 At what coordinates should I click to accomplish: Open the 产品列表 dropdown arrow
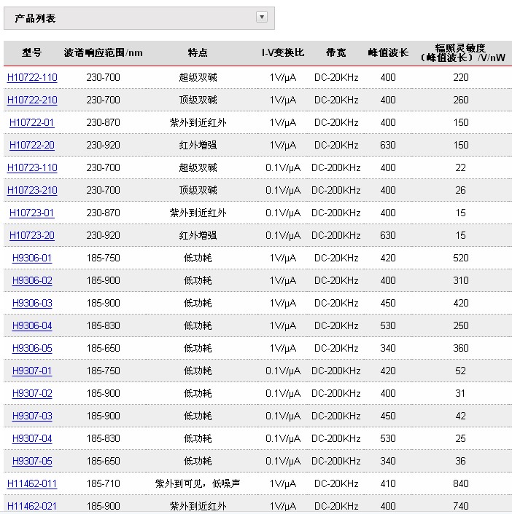tap(261, 17)
